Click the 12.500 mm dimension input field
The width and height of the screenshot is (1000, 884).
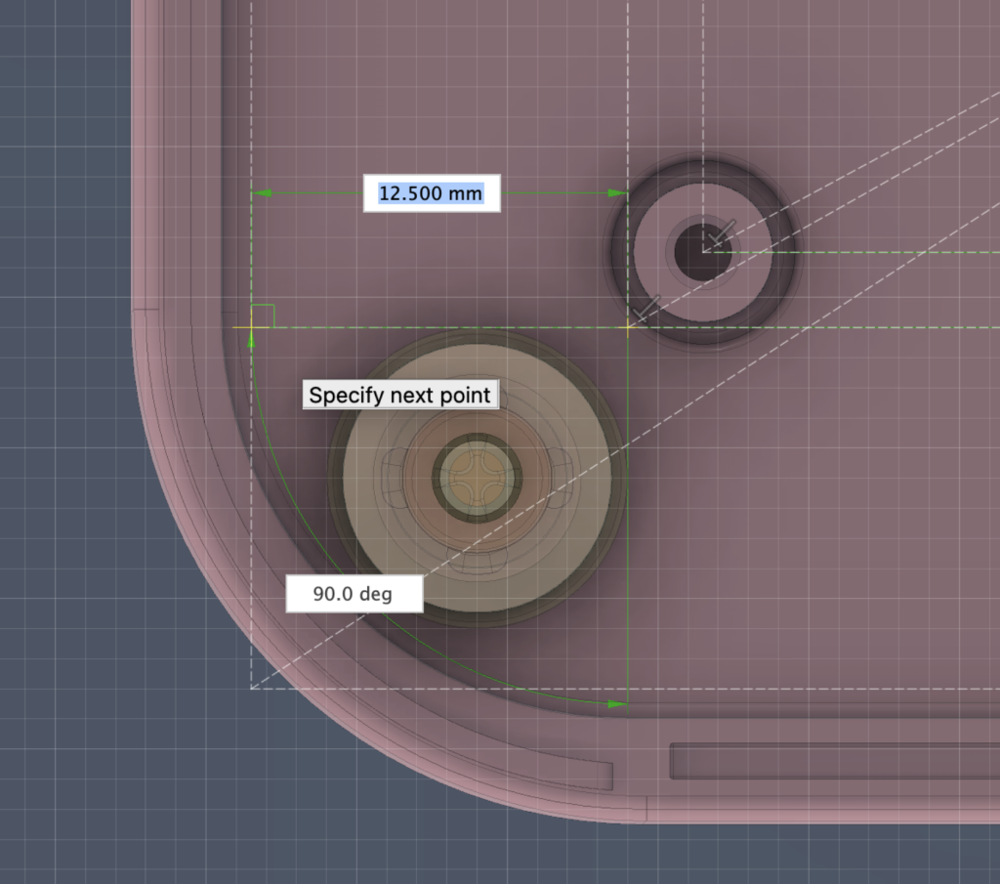pyautogui.click(x=432, y=193)
